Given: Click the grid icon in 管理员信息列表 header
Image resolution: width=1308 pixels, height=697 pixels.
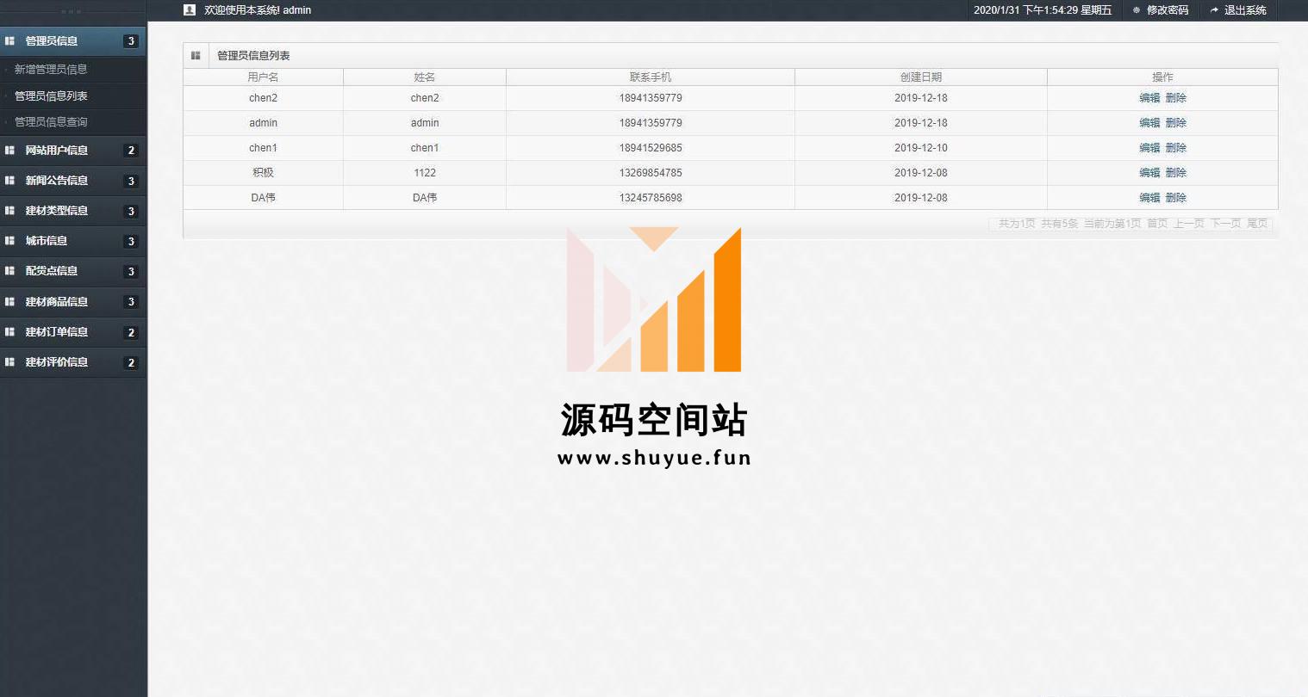Looking at the screenshot, I should click(196, 56).
